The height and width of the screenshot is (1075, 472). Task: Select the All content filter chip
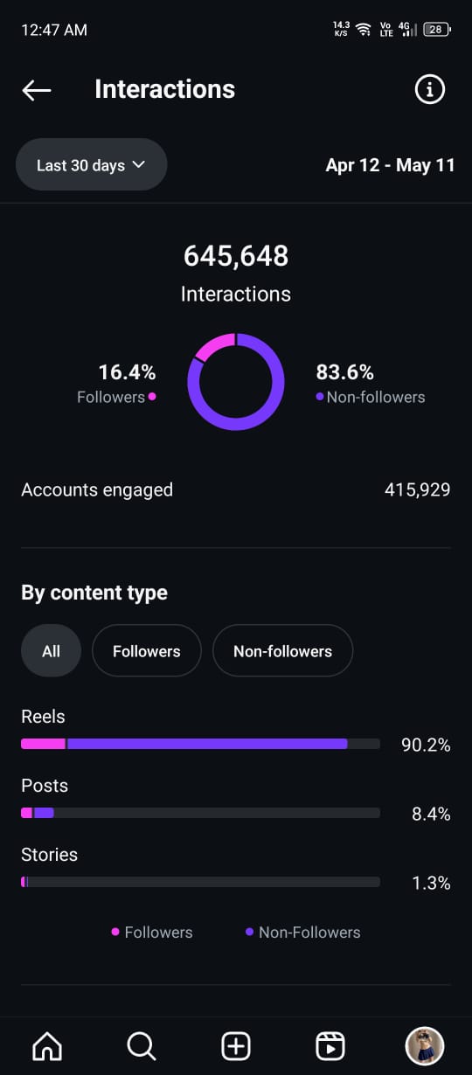point(51,651)
